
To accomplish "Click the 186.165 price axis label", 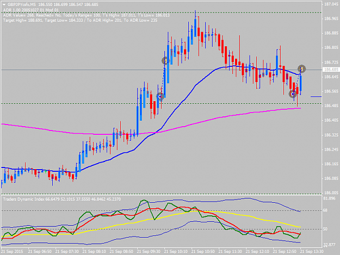I will pos(331,164).
